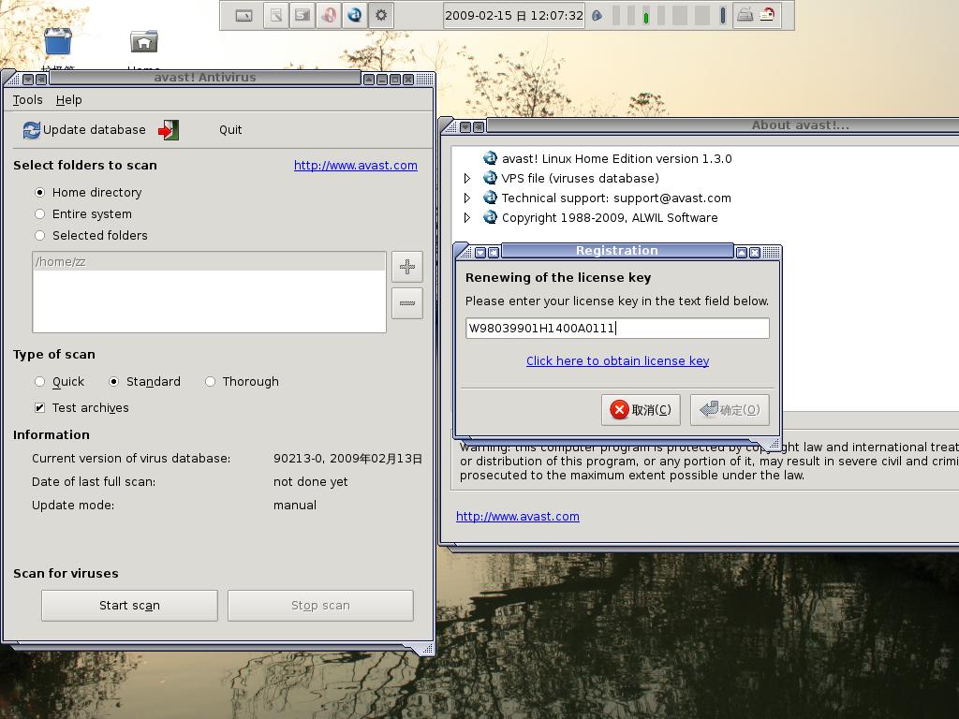Click the date and time clock in the top panel
The height and width of the screenshot is (719, 959).
tap(514, 15)
